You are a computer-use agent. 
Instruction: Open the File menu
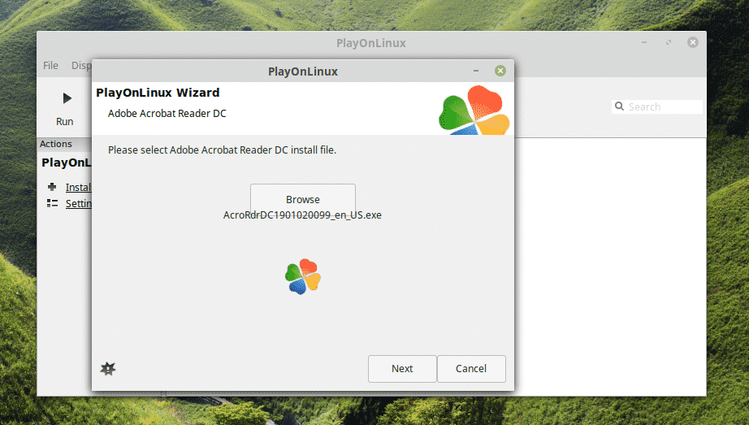[50, 65]
